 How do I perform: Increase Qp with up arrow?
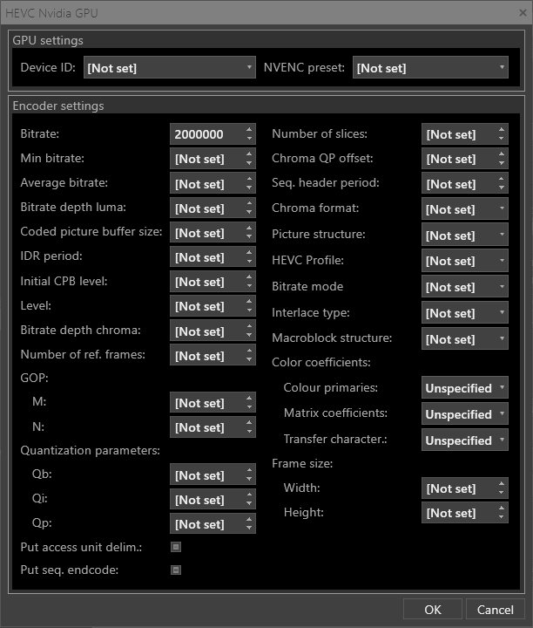249,519
